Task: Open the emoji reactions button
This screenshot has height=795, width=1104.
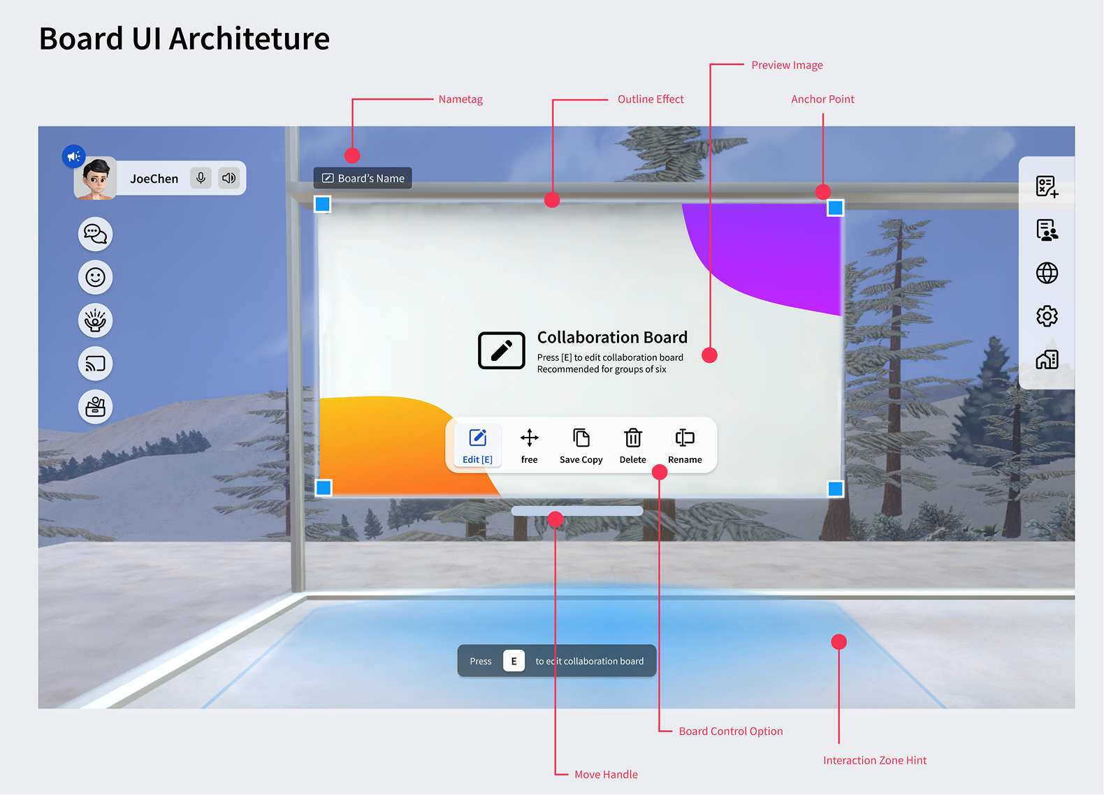Action: [x=95, y=277]
